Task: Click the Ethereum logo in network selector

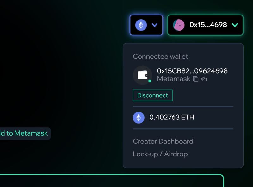Action: (x=141, y=25)
